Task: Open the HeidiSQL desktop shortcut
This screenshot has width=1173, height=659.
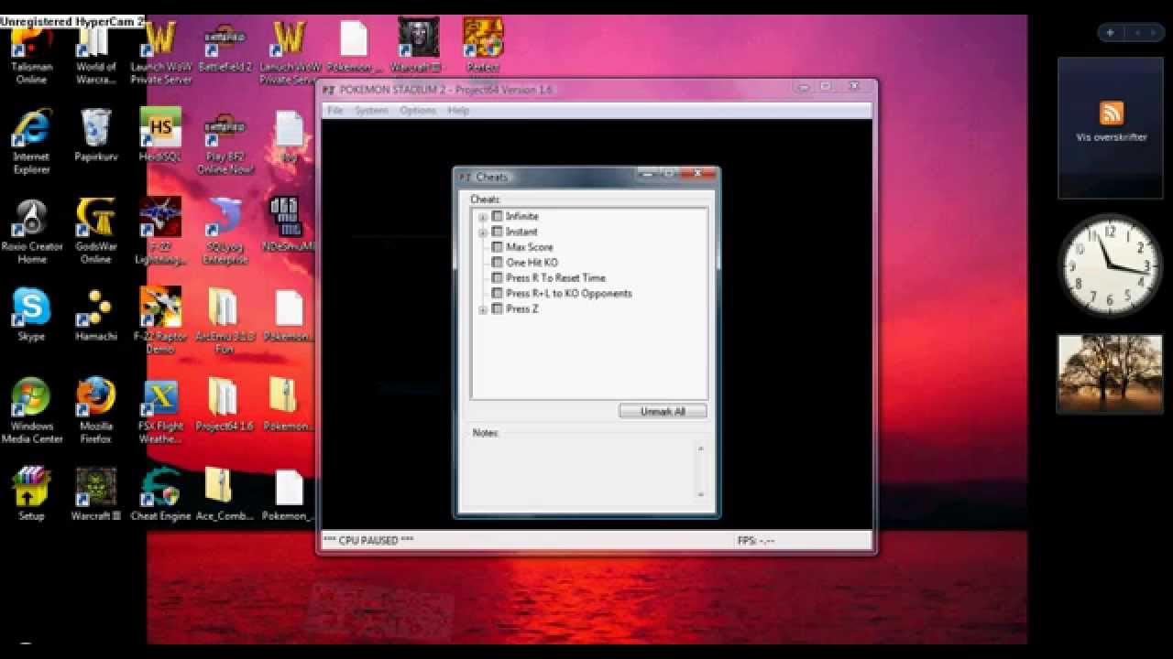Action: coord(160,135)
